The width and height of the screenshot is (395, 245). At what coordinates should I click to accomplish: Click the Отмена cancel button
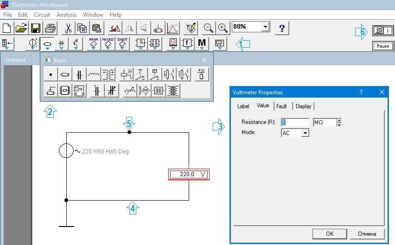click(x=367, y=234)
